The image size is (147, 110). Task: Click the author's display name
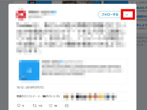coord(40,12)
